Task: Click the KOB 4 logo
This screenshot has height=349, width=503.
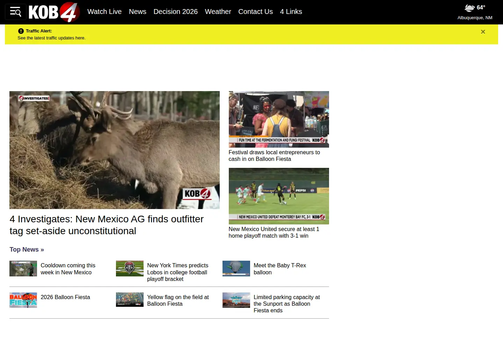Action: click(54, 12)
